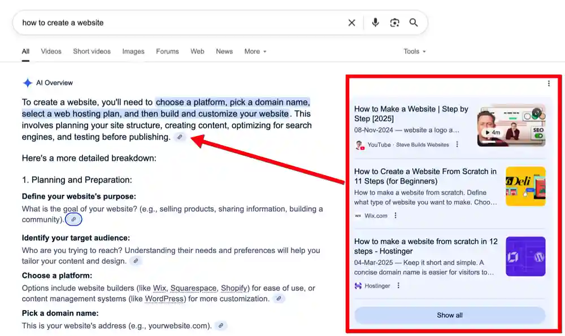Open 'How to Create a Website From Scratch in 11 Steps'
Viewport: 565px width, 336px height.
(425, 176)
